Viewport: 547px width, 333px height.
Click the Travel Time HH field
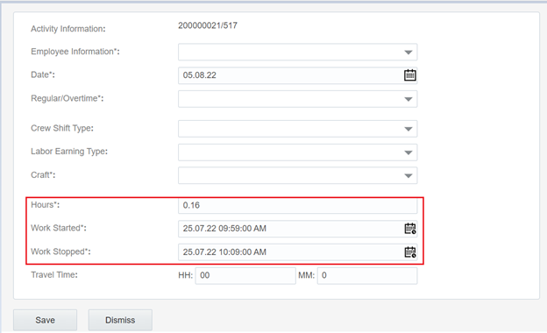245,275
